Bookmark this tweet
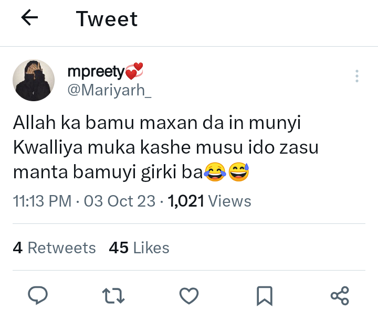Image resolution: width=378 pixels, height=312 pixels. click(264, 295)
